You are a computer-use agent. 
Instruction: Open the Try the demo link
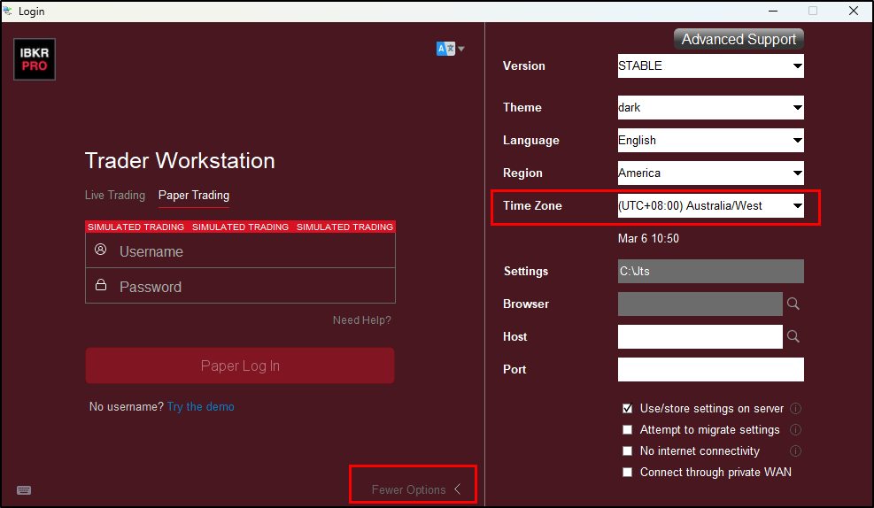click(201, 406)
